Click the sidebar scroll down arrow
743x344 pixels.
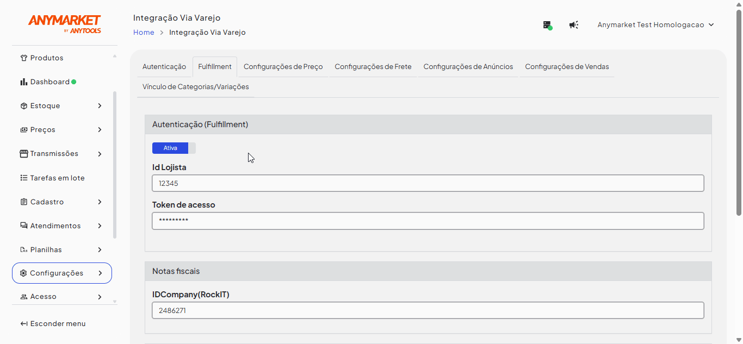click(115, 301)
